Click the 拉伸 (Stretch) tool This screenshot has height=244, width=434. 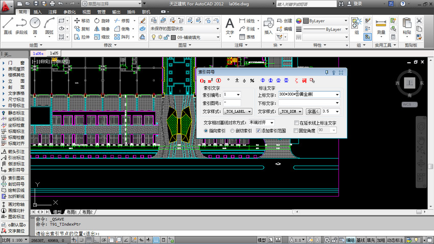(82, 37)
